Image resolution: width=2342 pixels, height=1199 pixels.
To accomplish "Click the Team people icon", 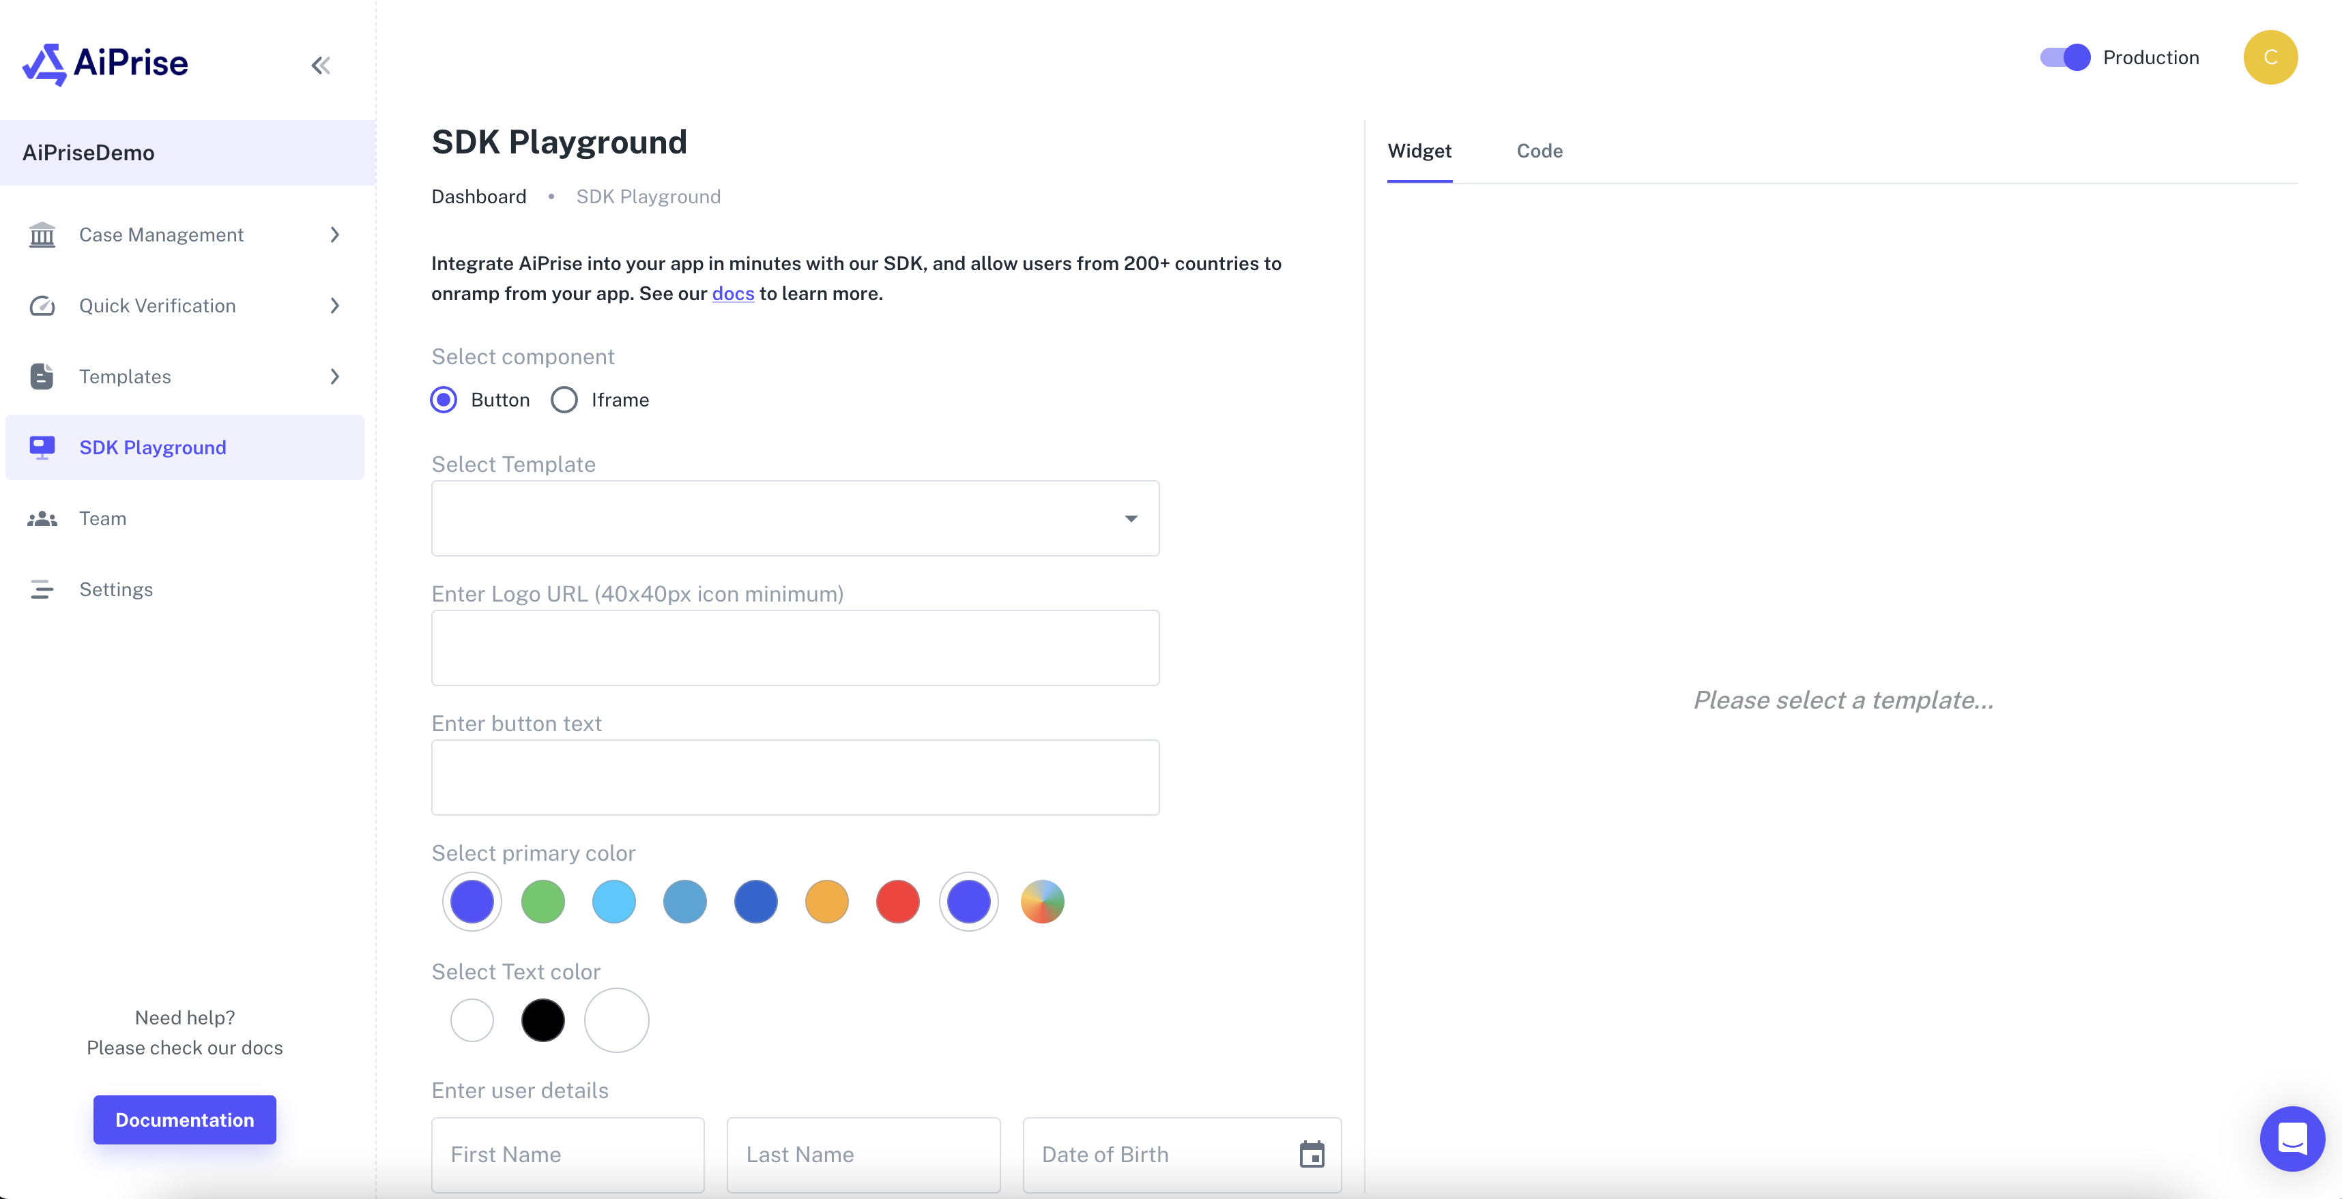I will [x=42, y=518].
